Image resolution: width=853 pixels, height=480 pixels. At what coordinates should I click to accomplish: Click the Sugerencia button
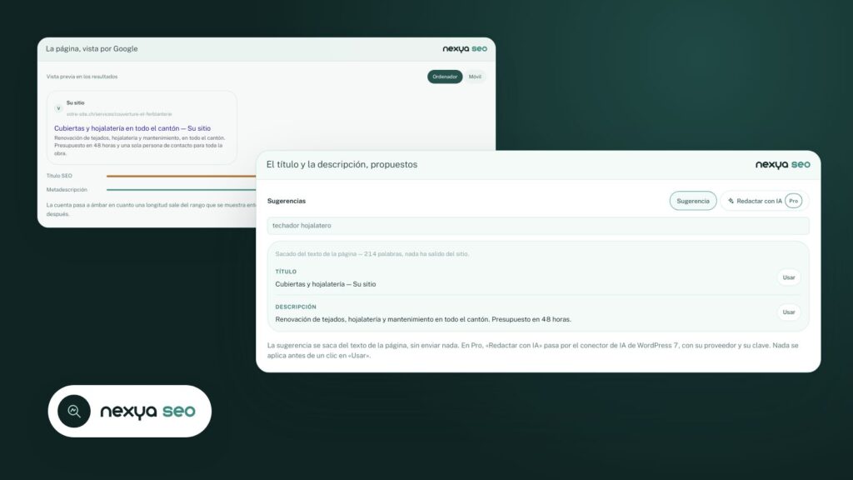pos(692,201)
